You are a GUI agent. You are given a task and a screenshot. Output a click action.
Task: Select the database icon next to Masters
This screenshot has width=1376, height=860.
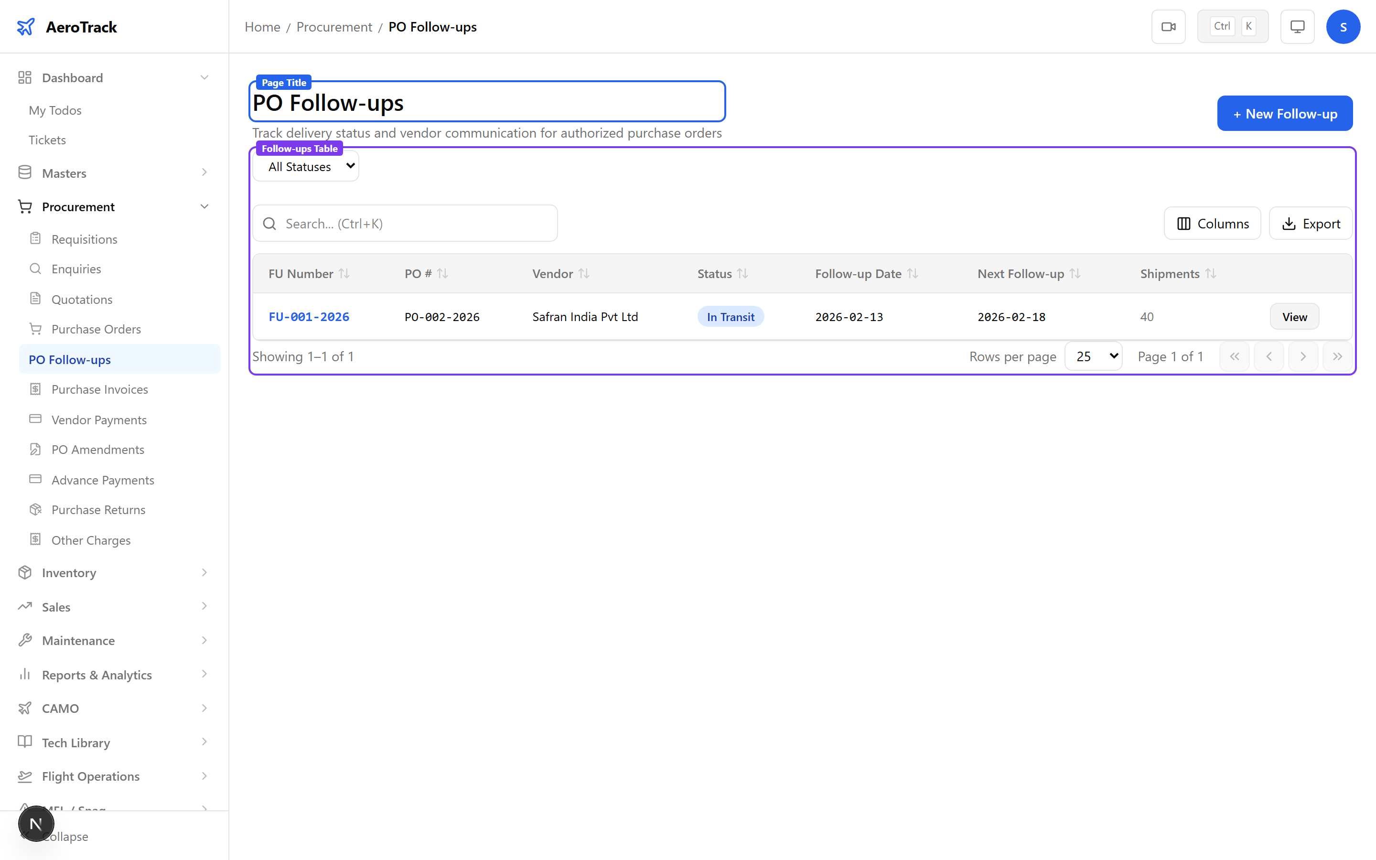[x=24, y=172]
